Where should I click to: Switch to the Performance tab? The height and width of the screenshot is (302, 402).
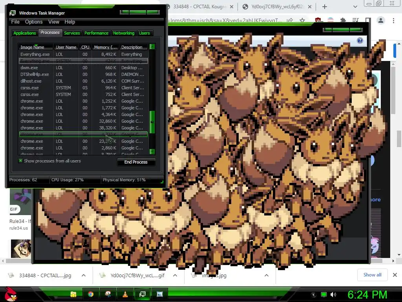97,33
